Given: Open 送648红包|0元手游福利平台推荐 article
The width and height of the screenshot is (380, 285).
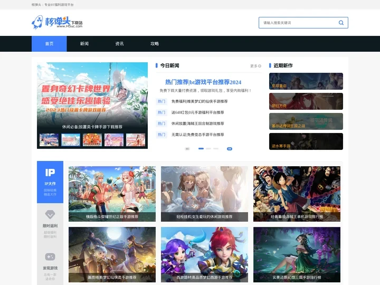Looking at the screenshot, I should click(197, 112).
